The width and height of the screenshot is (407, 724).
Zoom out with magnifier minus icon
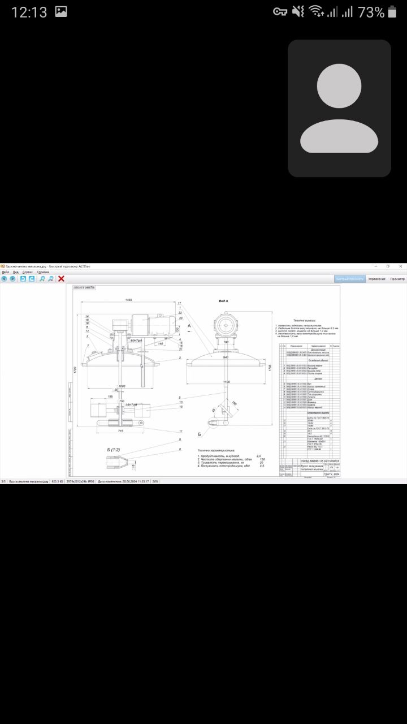(51, 279)
